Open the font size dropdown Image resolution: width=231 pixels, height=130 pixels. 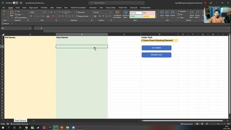49,12
